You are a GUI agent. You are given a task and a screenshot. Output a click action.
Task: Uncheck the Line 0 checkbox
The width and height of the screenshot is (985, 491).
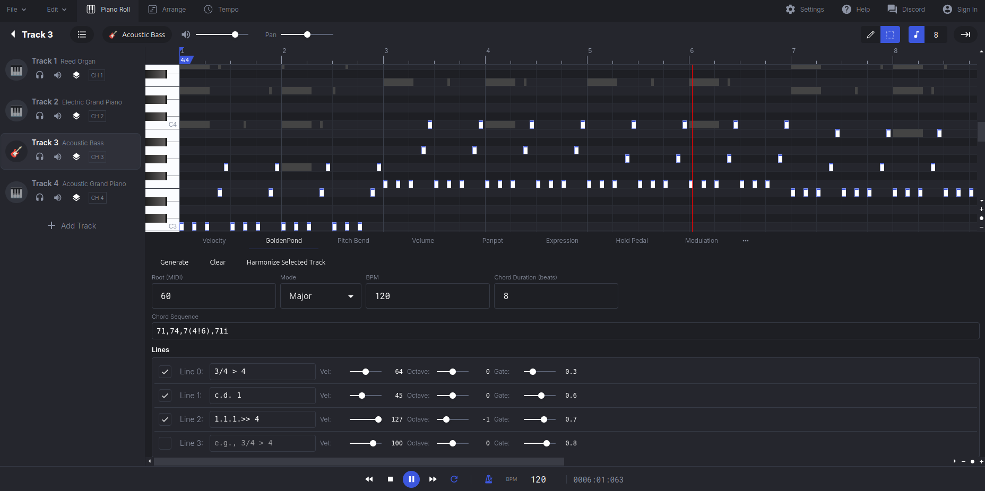pos(165,372)
